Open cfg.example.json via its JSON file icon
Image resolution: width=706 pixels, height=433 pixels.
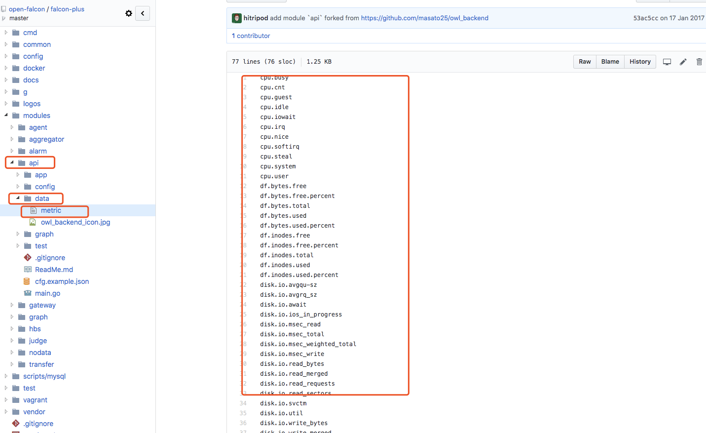pyautogui.click(x=26, y=281)
